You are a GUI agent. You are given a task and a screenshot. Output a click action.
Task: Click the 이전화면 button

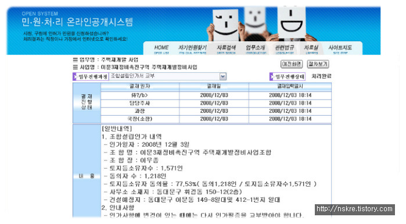click(x=292, y=64)
